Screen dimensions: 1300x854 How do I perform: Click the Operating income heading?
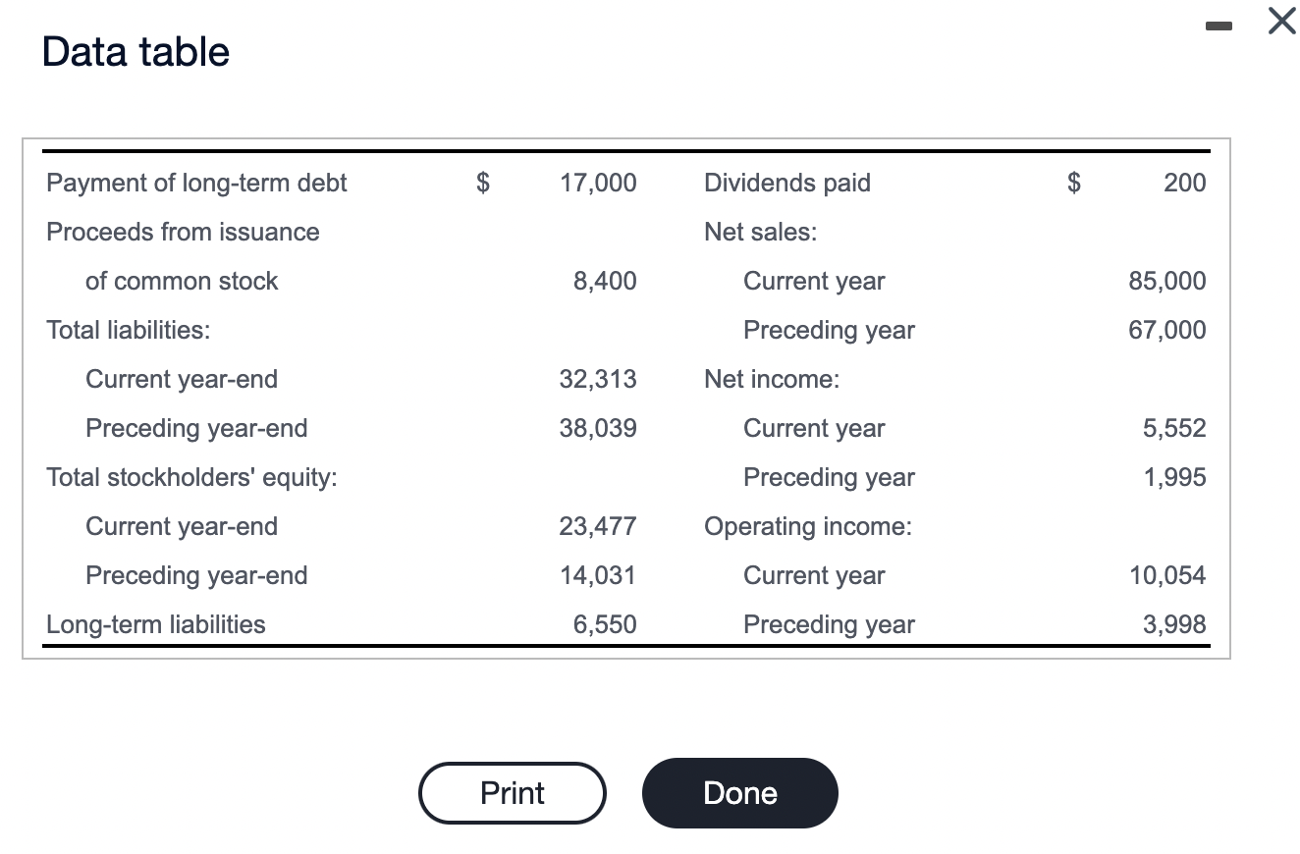click(x=807, y=526)
